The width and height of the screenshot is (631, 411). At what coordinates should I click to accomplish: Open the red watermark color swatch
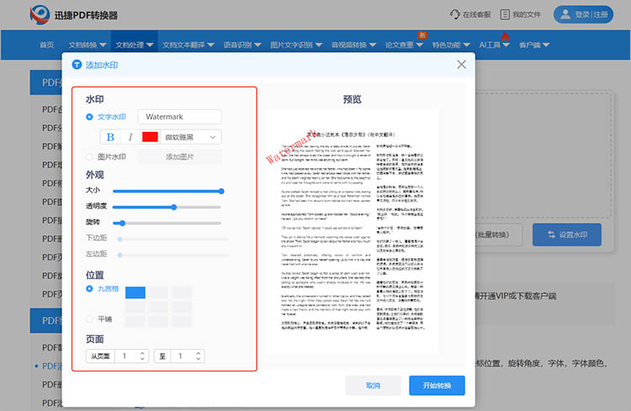coord(150,137)
